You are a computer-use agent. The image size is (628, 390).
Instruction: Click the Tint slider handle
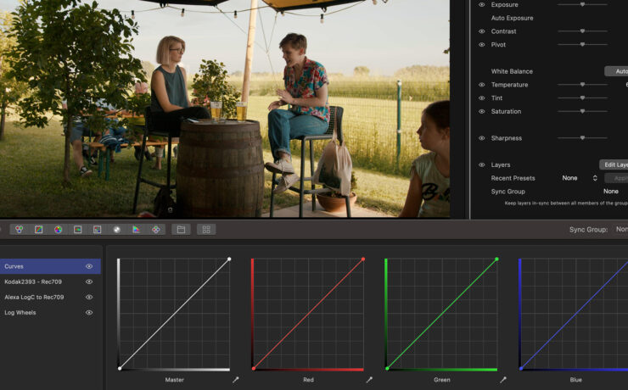coord(582,97)
